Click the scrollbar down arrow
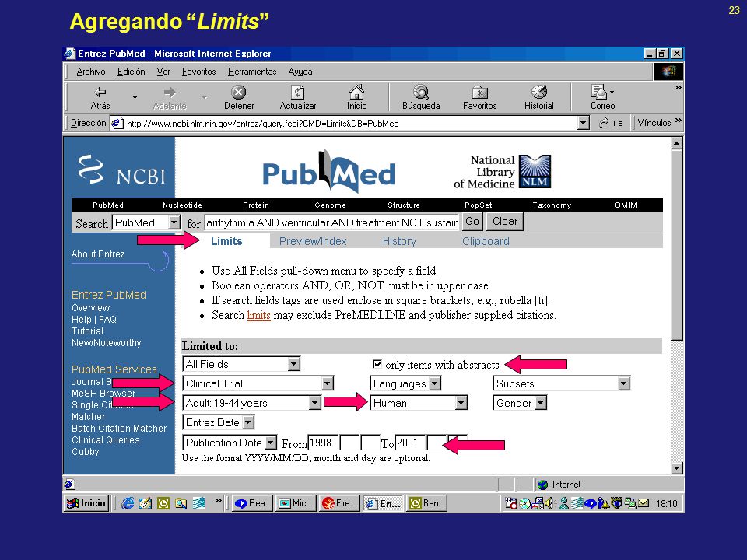 [676, 468]
